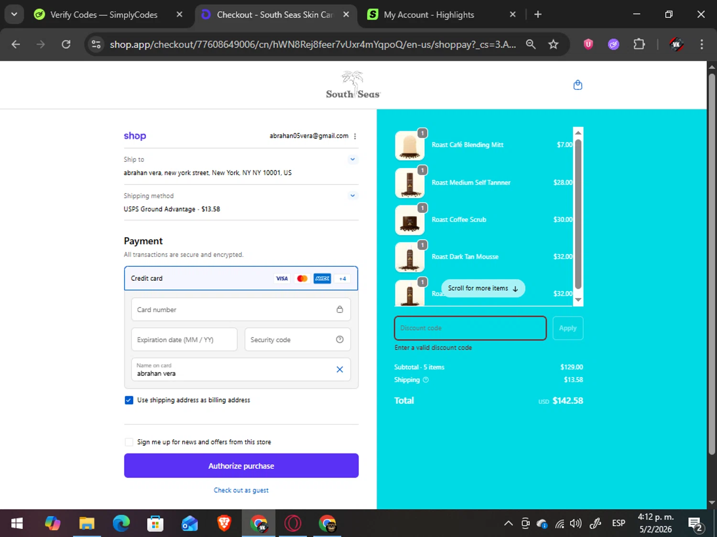Go back with browser back arrow

click(16, 44)
